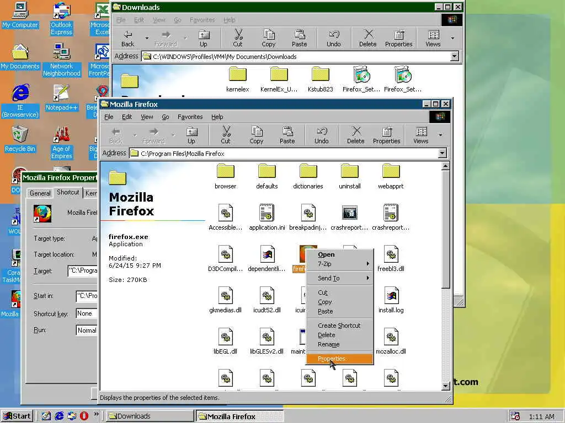Go Up one folder in Mozilla Firefox window
Screen dimensions: 565x423
tap(191, 135)
